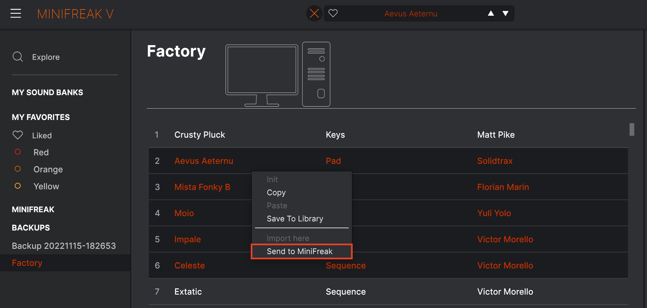Click the MINIFREAK V logo
This screenshot has width=647, height=308.
[75, 13]
